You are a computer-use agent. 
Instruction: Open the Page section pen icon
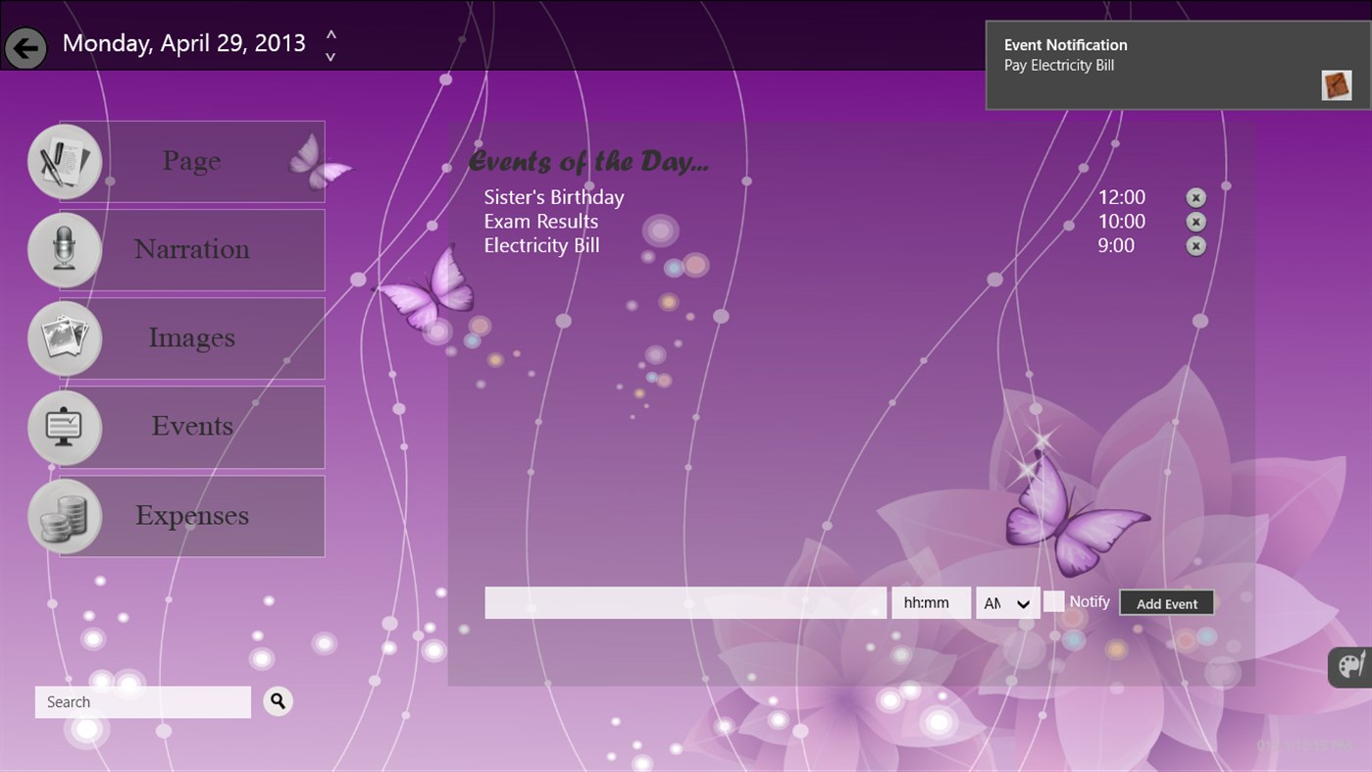[65, 162]
